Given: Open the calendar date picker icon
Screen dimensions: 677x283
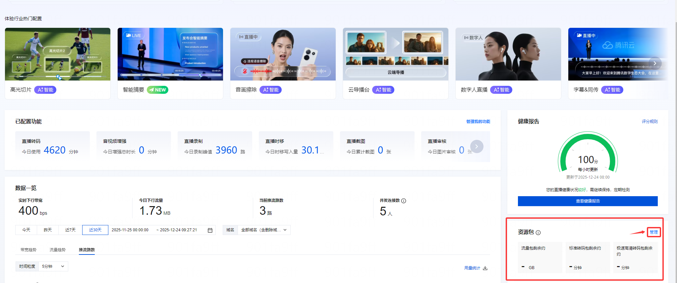Looking at the screenshot, I should pyautogui.click(x=210, y=230).
